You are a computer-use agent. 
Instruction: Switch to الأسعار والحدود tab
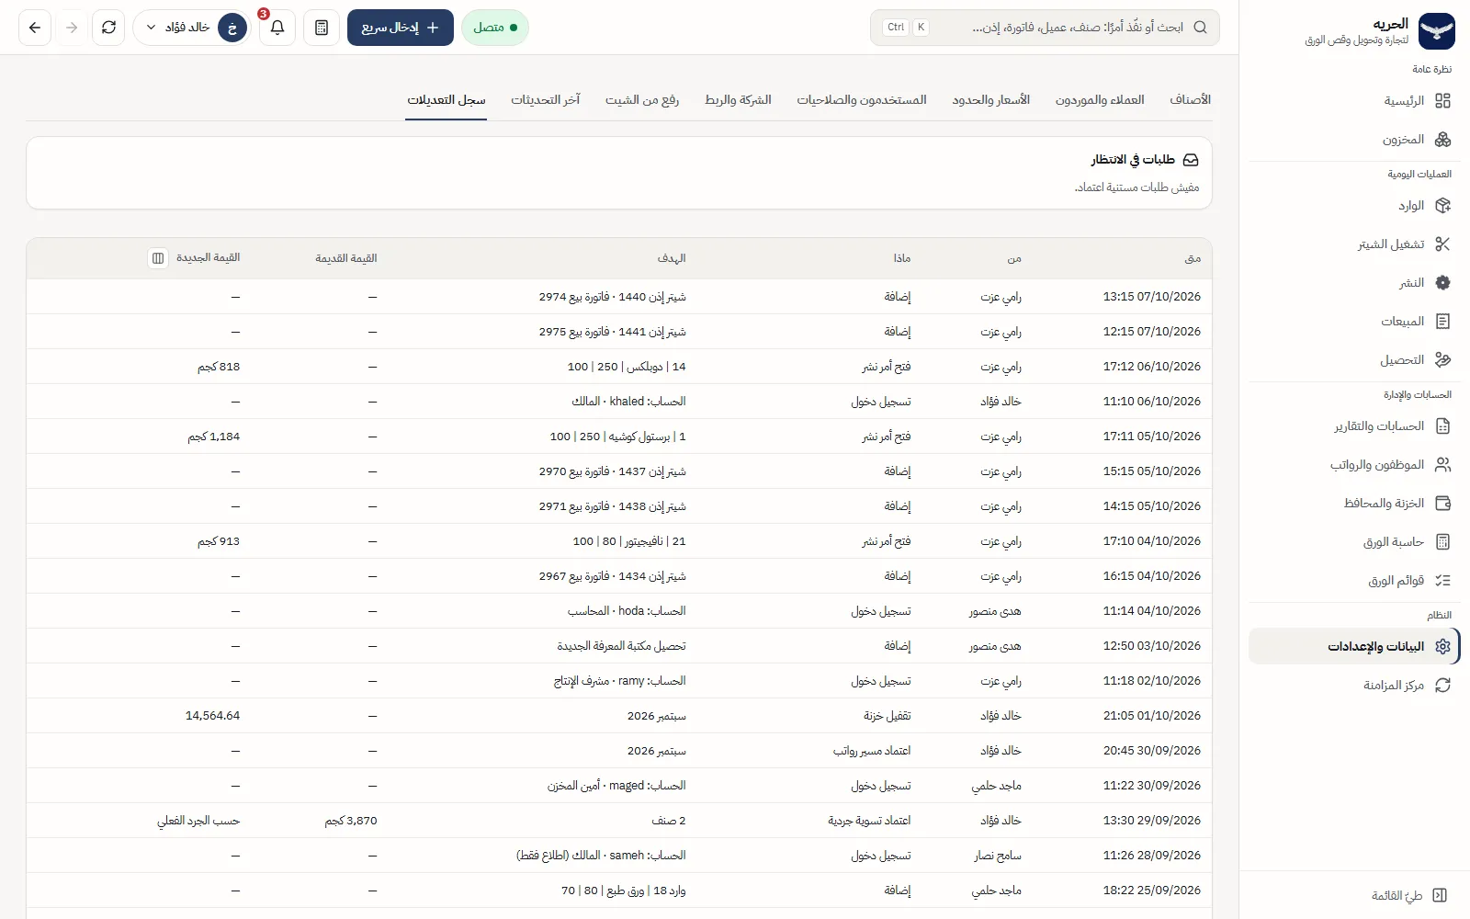pyautogui.click(x=990, y=99)
